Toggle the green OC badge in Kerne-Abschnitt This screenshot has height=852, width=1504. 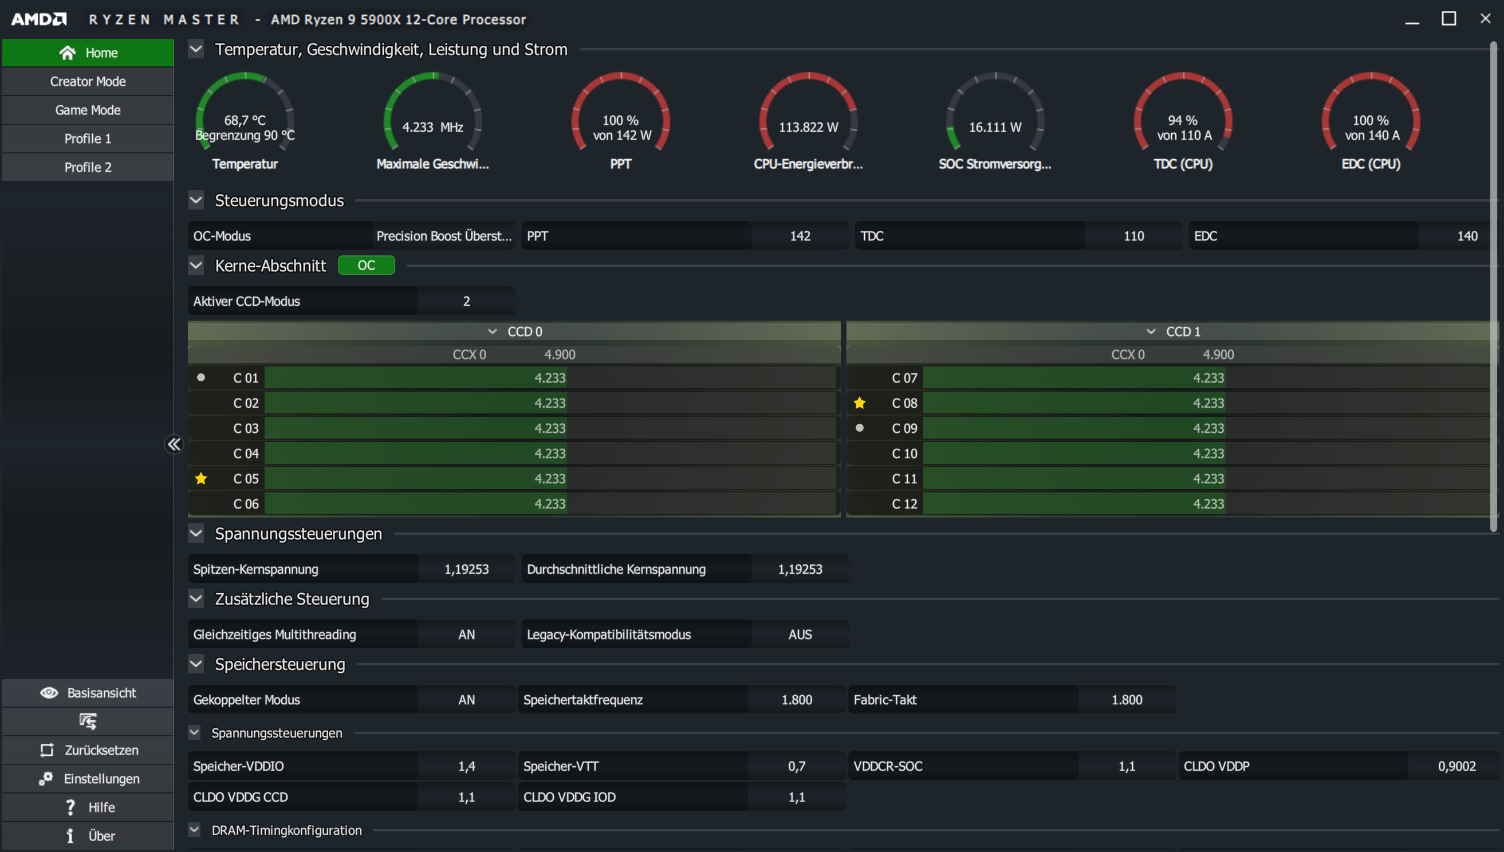click(x=367, y=265)
